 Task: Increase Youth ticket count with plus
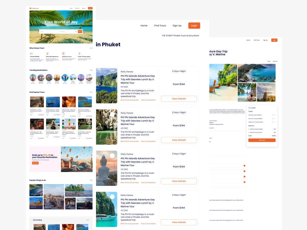click(275, 118)
